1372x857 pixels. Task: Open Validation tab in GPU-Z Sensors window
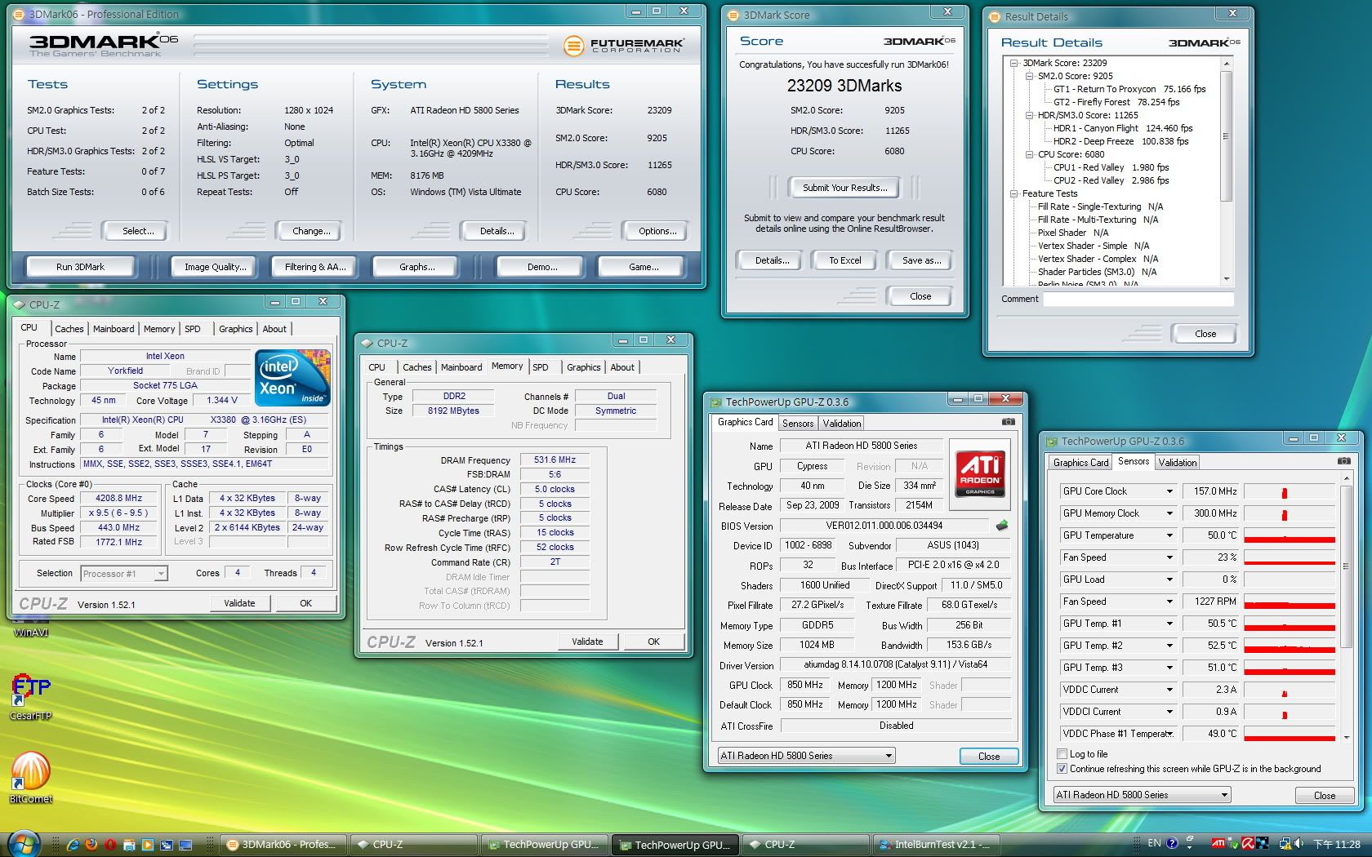pos(1178,463)
